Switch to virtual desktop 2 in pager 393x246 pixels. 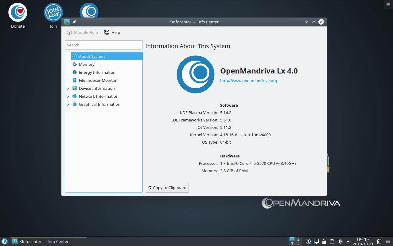point(298,239)
